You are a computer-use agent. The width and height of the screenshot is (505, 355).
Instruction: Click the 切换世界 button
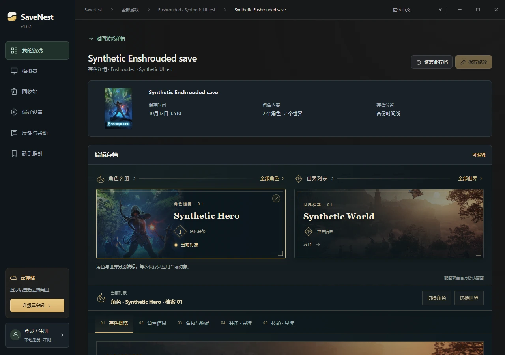[469, 298]
